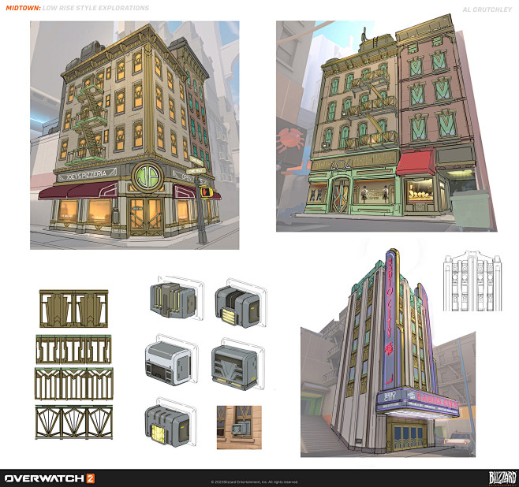This screenshot has height=487, width=519.
Task: Click the AC unit with yellow square panel
Action: (x=169, y=423)
